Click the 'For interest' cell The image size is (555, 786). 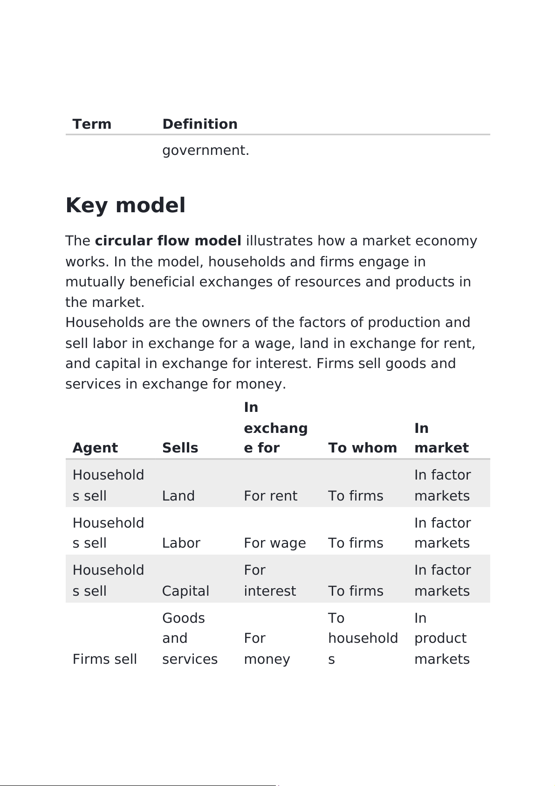pos(269,580)
